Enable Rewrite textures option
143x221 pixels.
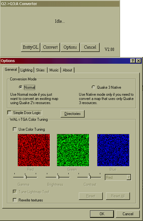pyautogui.click(x=15, y=200)
